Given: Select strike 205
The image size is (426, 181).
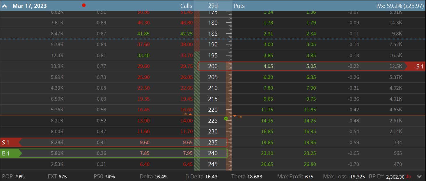Looking at the screenshot, I should (213, 77).
